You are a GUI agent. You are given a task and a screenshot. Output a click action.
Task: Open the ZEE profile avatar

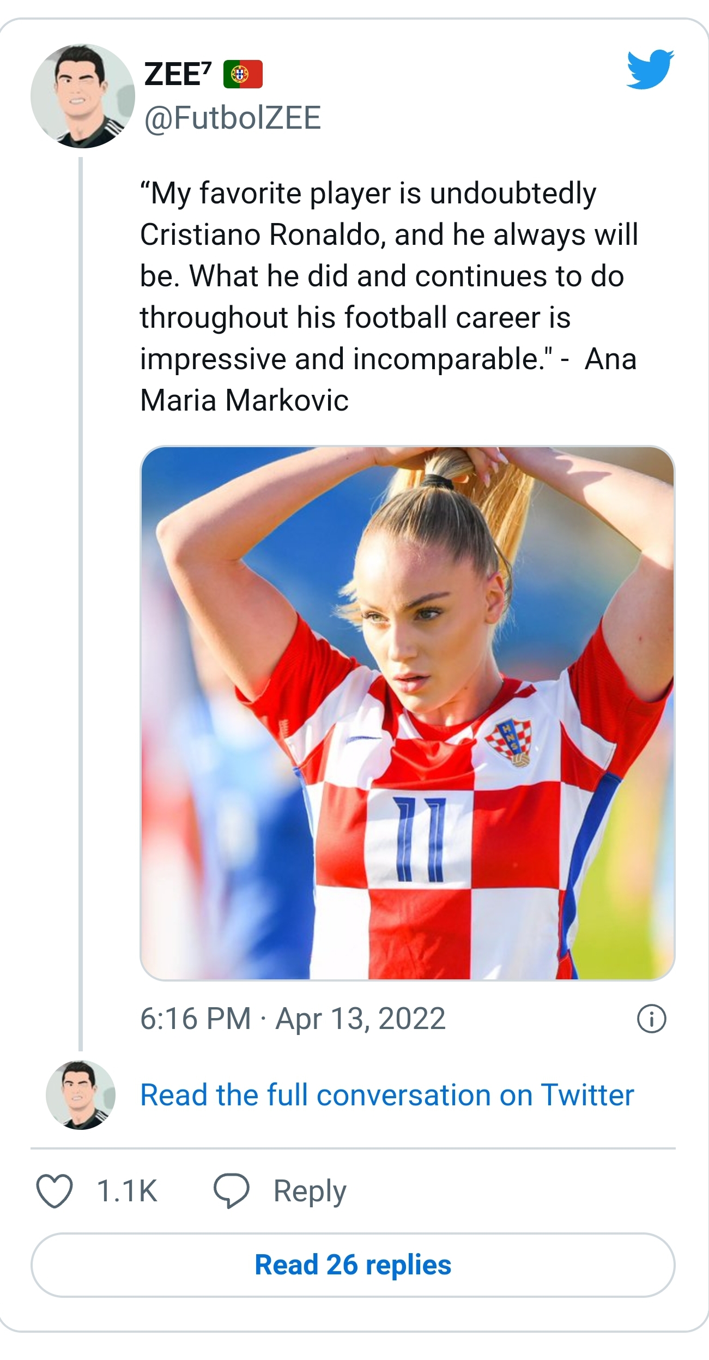pos(82,97)
